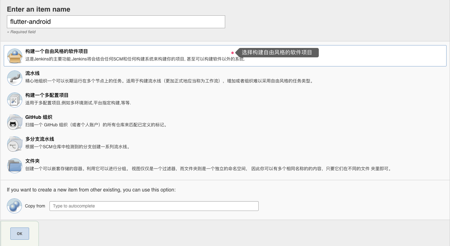This screenshot has width=450, height=246.
Task: Click the Jenkins freestyle project description text
Action: 135,59
